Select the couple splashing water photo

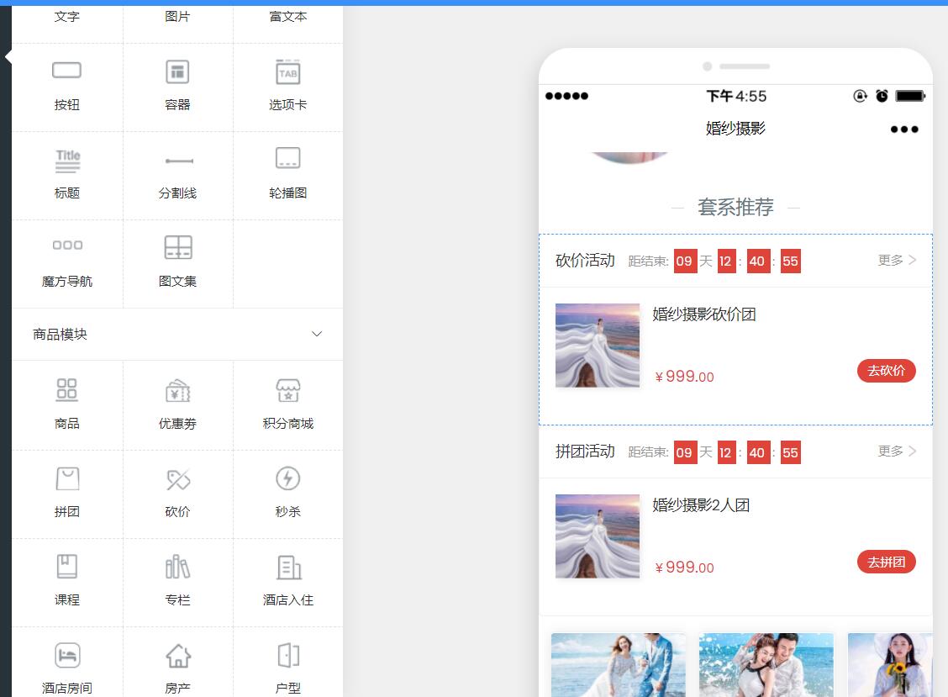766,665
